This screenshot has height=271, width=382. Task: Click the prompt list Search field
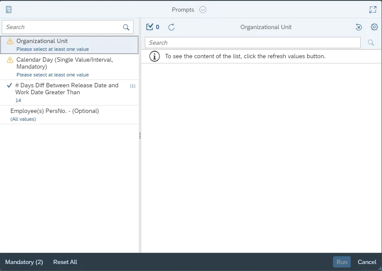63,27
